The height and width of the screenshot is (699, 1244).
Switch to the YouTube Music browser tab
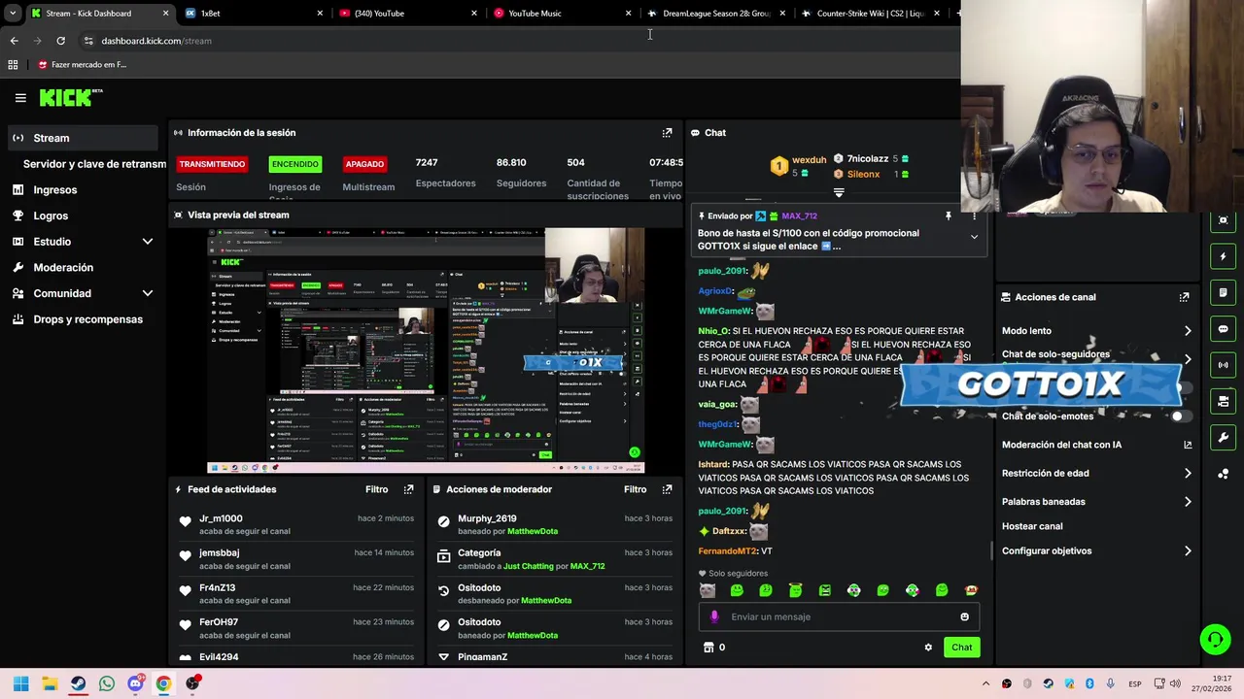click(x=563, y=14)
